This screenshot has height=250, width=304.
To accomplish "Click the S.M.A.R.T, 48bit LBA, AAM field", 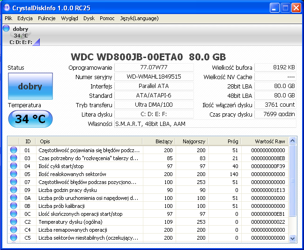I will pos(205,124).
